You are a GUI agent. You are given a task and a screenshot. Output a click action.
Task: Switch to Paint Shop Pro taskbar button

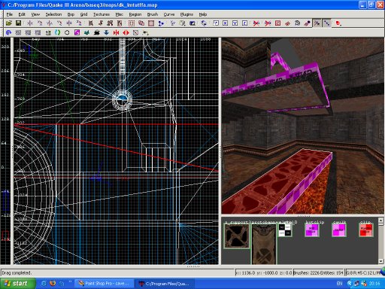point(104,284)
